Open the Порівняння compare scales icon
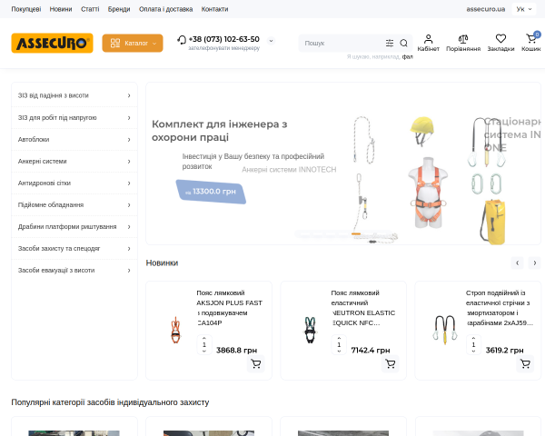545x436 pixels. pos(463,38)
